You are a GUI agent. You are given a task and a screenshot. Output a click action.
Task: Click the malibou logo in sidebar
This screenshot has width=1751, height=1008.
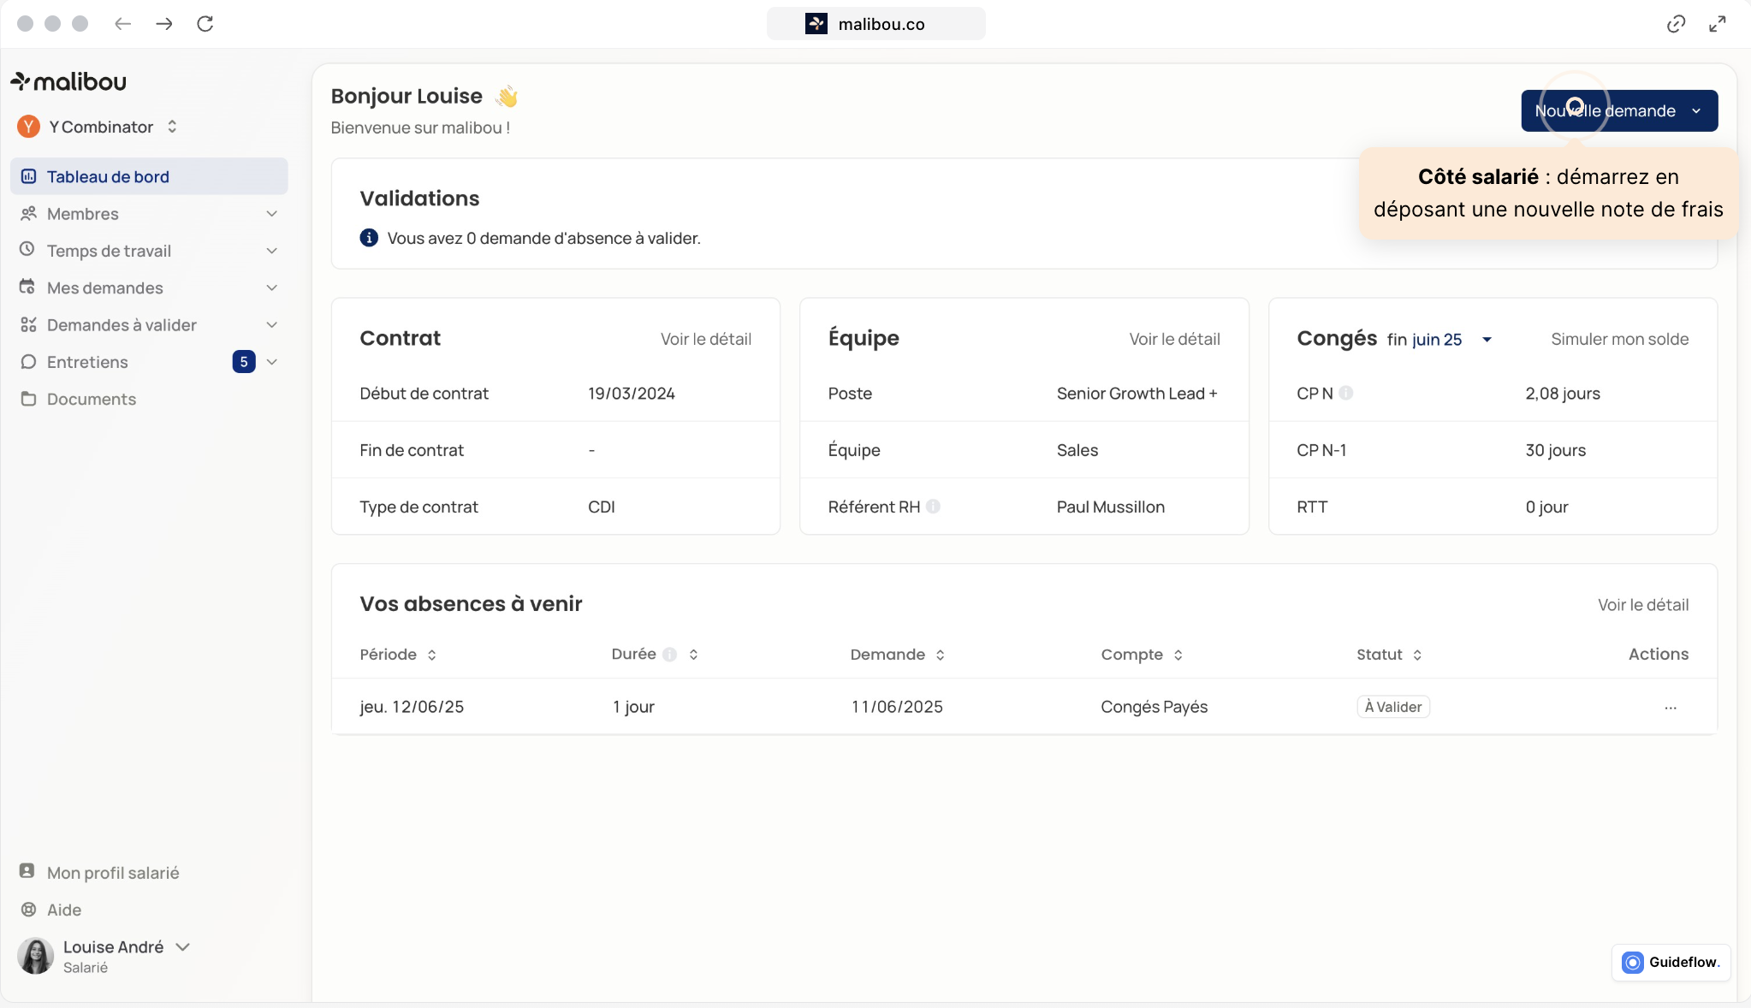68,81
